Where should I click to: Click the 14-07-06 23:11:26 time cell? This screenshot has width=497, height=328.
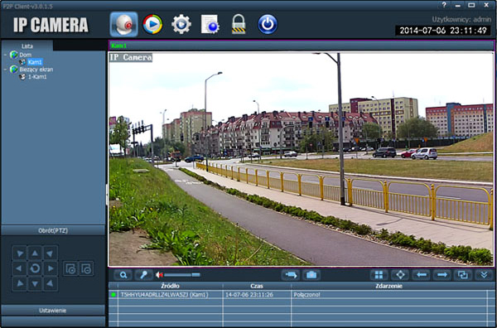[257, 295]
